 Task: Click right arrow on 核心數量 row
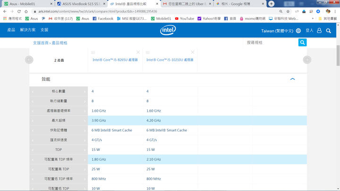85,91
